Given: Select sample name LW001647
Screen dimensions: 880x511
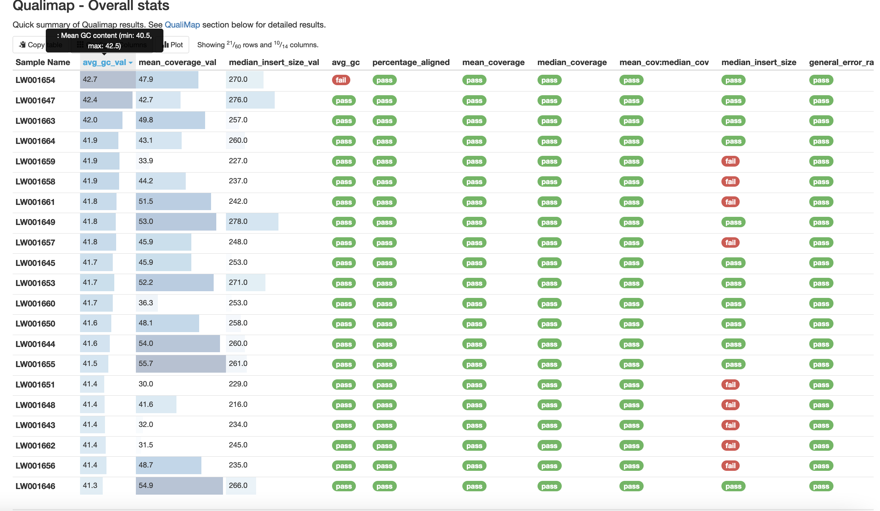Looking at the screenshot, I should [35, 100].
